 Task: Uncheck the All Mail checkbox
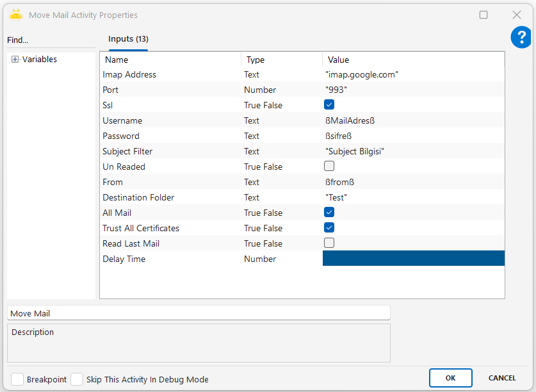(x=329, y=212)
